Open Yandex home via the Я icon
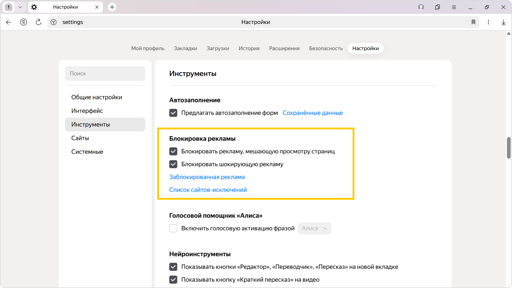Viewport: 512px width, 288px height. point(24,22)
